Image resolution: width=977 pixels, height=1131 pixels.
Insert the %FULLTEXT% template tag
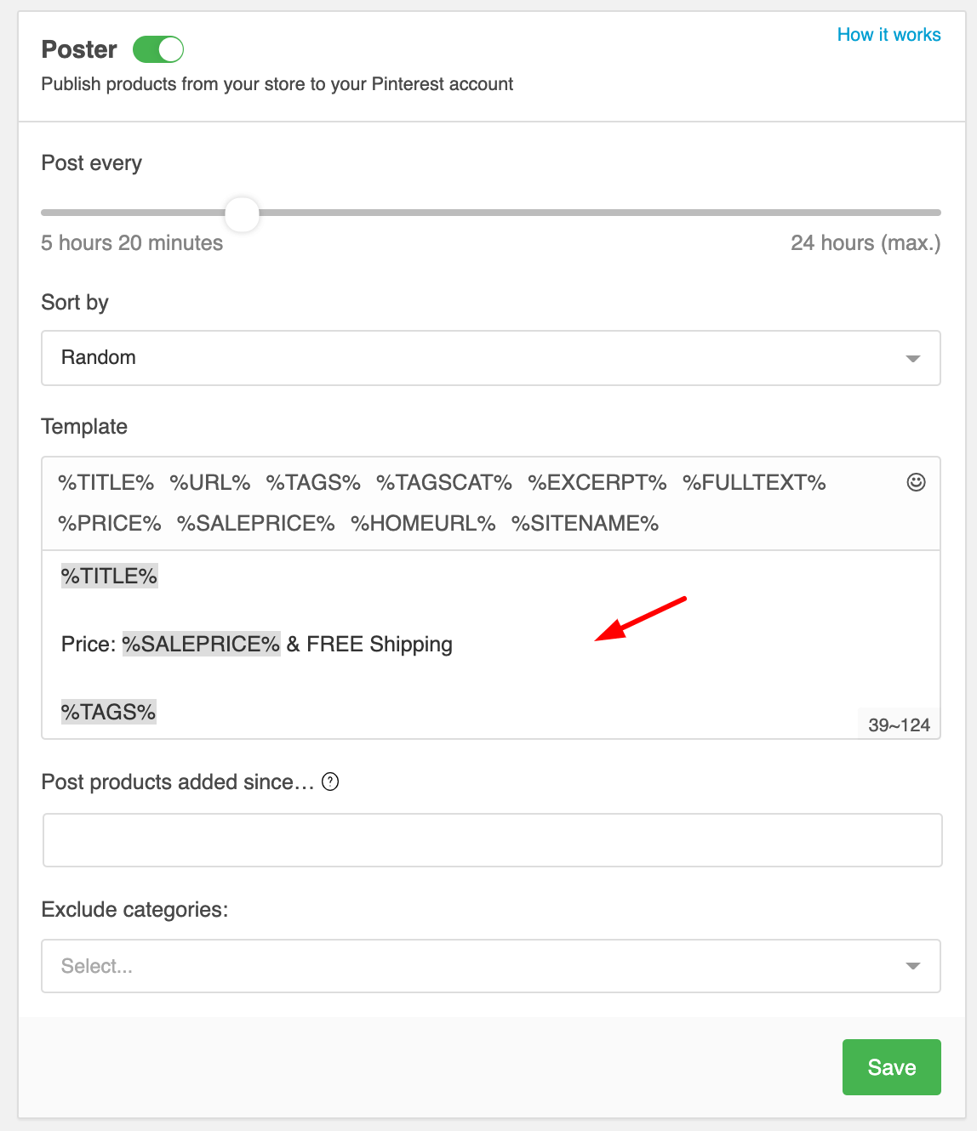[x=754, y=483]
